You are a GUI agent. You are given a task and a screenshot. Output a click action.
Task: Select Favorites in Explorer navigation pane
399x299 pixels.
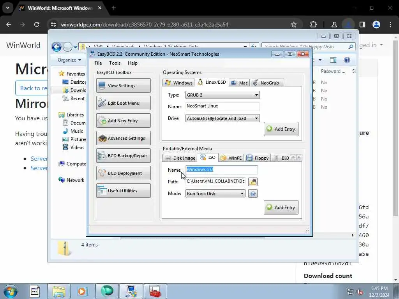tap(72, 74)
